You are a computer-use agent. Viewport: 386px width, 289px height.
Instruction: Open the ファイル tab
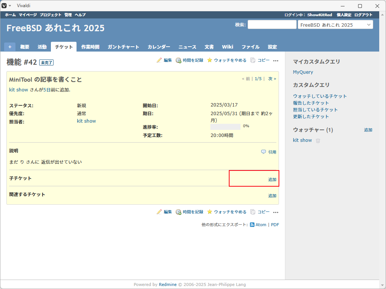250,47
